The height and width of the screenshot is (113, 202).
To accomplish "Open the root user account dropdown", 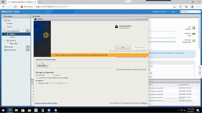I will pyautogui.click(x=160, y=12).
